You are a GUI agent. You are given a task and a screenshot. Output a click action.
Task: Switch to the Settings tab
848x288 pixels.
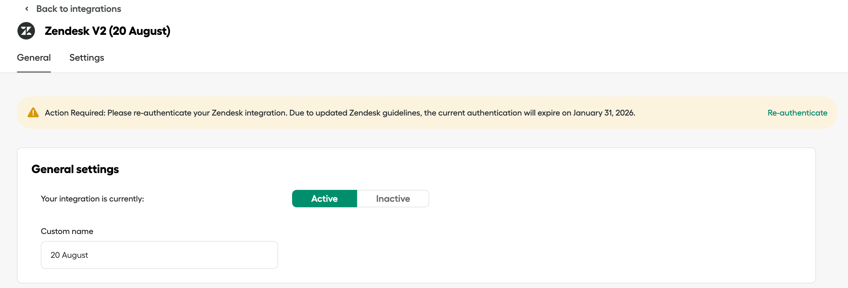[x=86, y=58]
